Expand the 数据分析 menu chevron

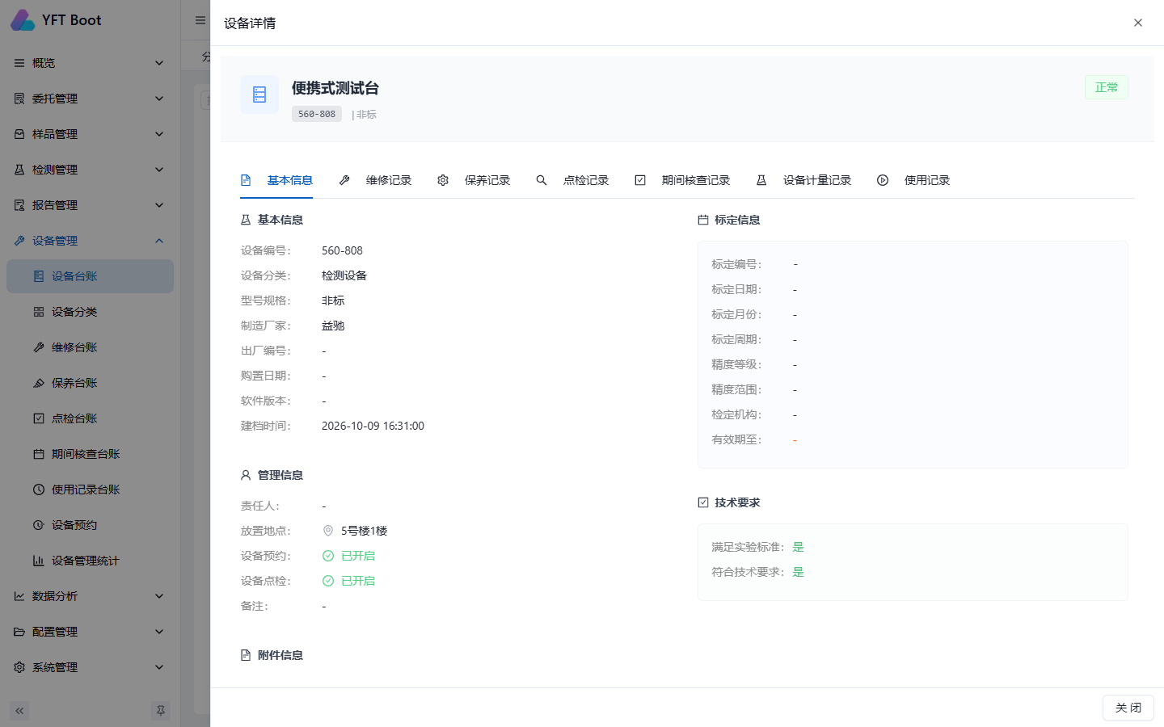[x=159, y=596]
